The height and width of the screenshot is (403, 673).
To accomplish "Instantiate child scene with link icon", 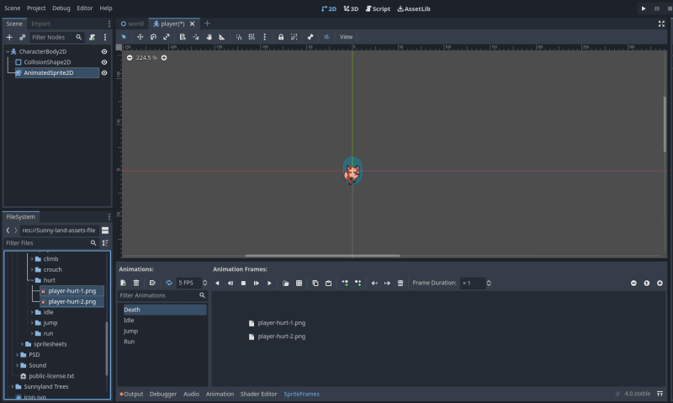I will click(x=23, y=37).
